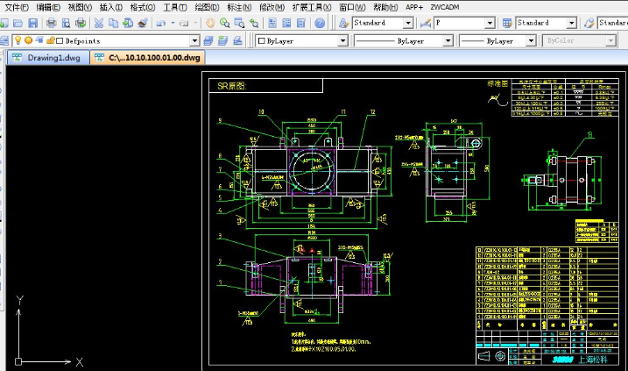Activate the Pan hand tool
The width and height of the screenshot is (628, 371).
pos(211,23)
